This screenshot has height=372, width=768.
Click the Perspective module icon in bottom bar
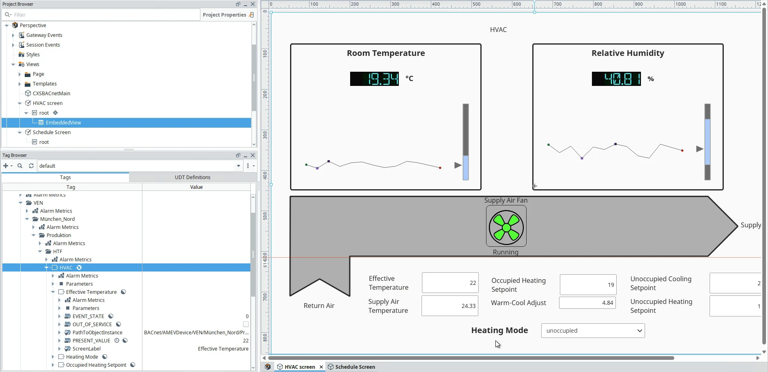click(268, 367)
